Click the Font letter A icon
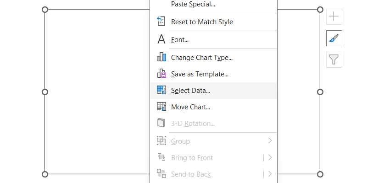Viewport: 367px width, 183px height. pyautogui.click(x=161, y=40)
